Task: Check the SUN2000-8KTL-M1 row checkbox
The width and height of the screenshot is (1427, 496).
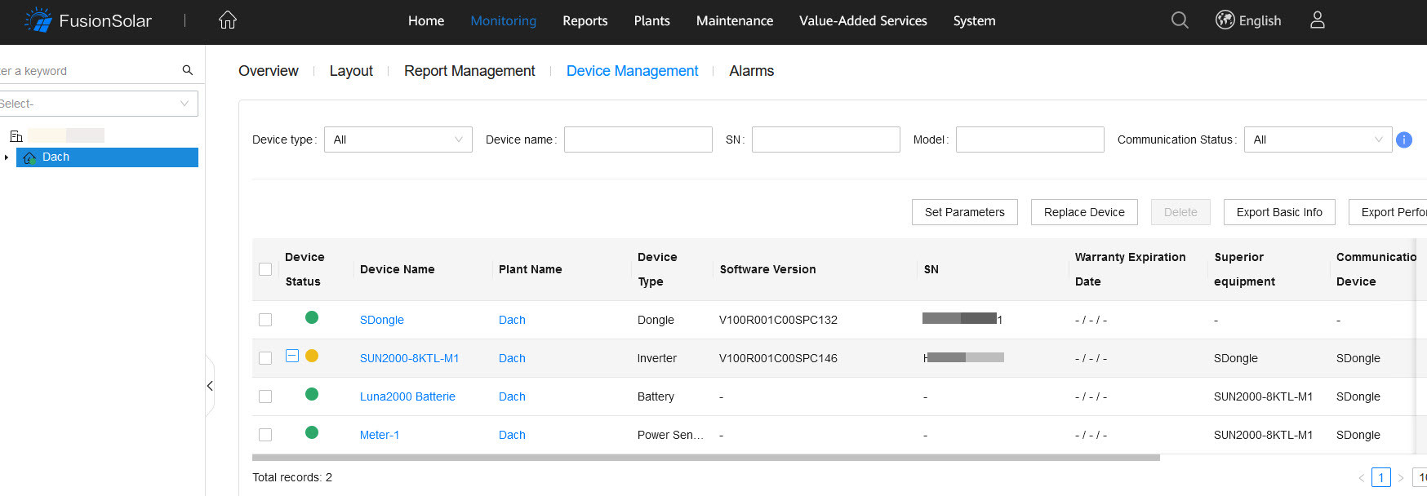Action: (265, 358)
